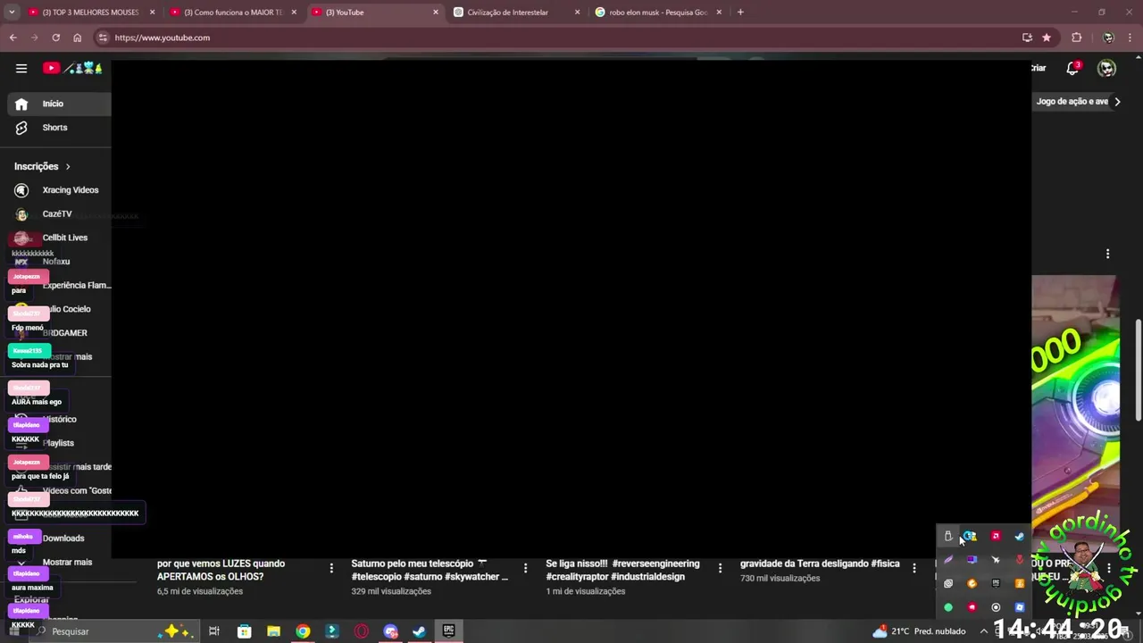Open Epic Games Launcher from taskbar

pos(448,631)
